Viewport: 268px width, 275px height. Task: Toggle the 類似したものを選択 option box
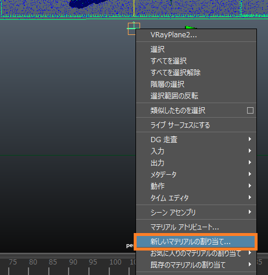(250, 111)
